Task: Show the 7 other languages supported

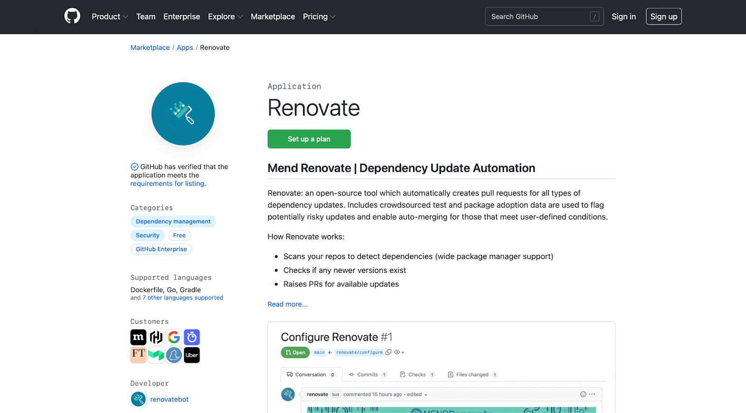Action: tap(183, 298)
